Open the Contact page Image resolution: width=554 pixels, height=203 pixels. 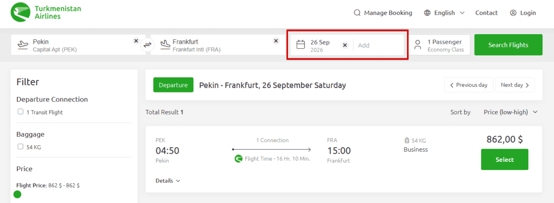click(487, 13)
